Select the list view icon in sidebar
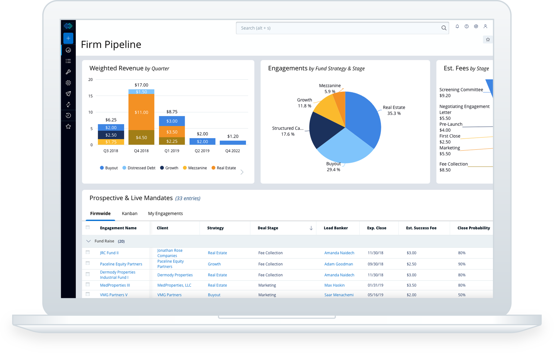Screen dimensions: 554x353 (68, 61)
